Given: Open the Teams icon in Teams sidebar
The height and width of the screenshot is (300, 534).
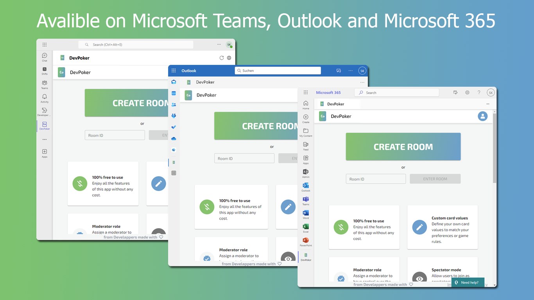Looking at the screenshot, I should click(x=45, y=84).
